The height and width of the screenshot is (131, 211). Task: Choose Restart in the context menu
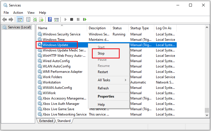[x=103, y=72]
